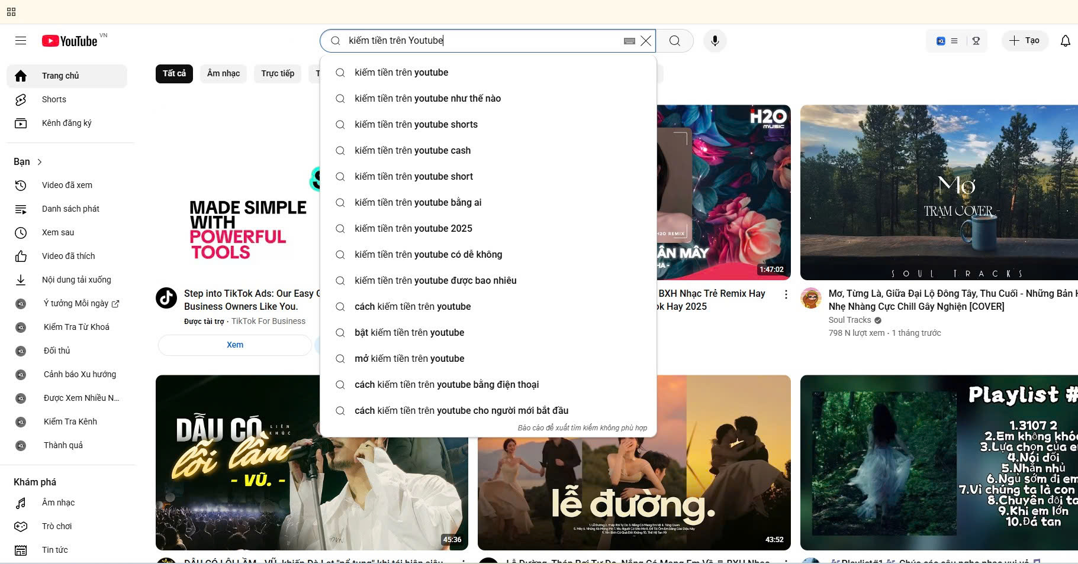
Task: Open Âm nhạc under Khám phá
Action: pyautogui.click(x=67, y=503)
